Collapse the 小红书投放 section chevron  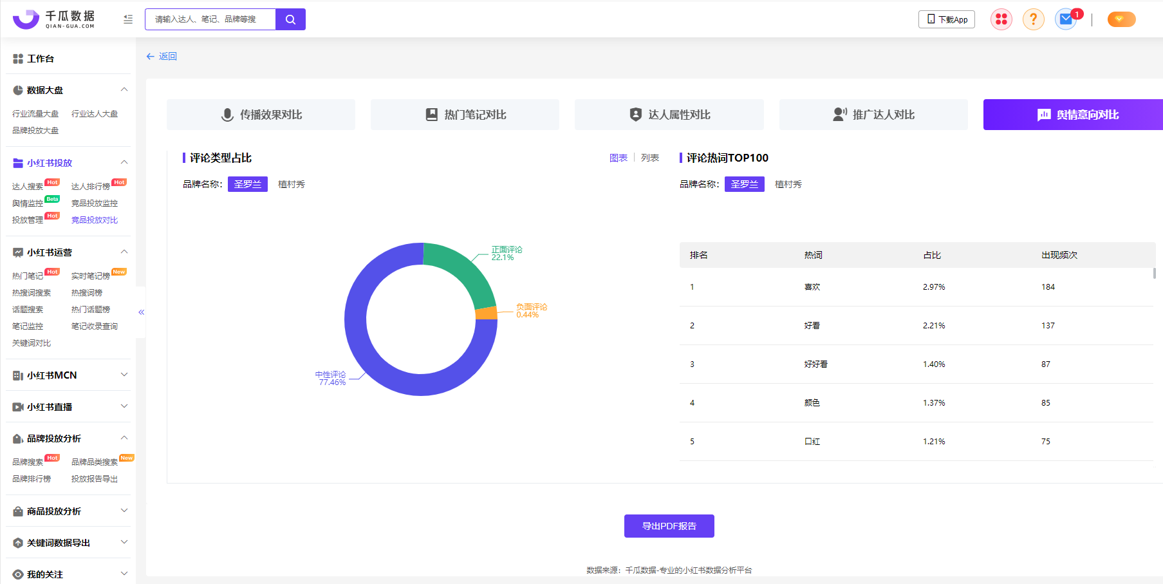pyautogui.click(x=124, y=162)
